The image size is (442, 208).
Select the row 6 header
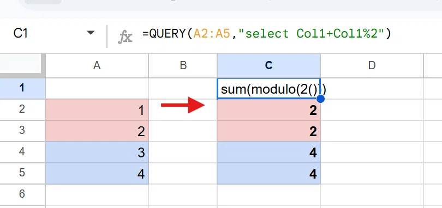(x=22, y=194)
